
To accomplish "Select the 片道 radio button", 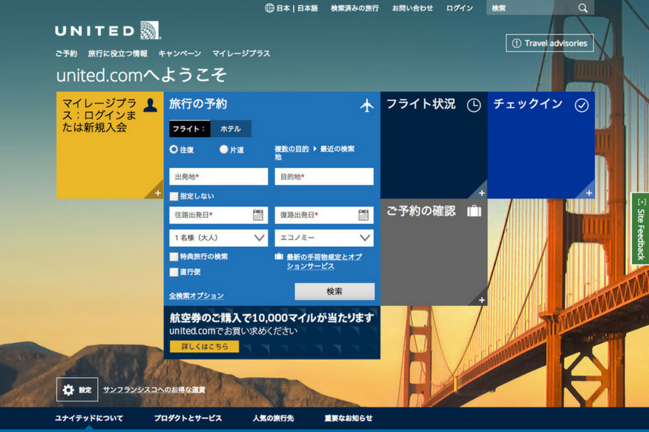I will coord(223,149).
